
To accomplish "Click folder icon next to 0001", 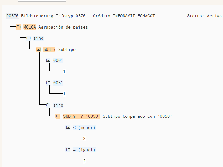I will (48, 60).
